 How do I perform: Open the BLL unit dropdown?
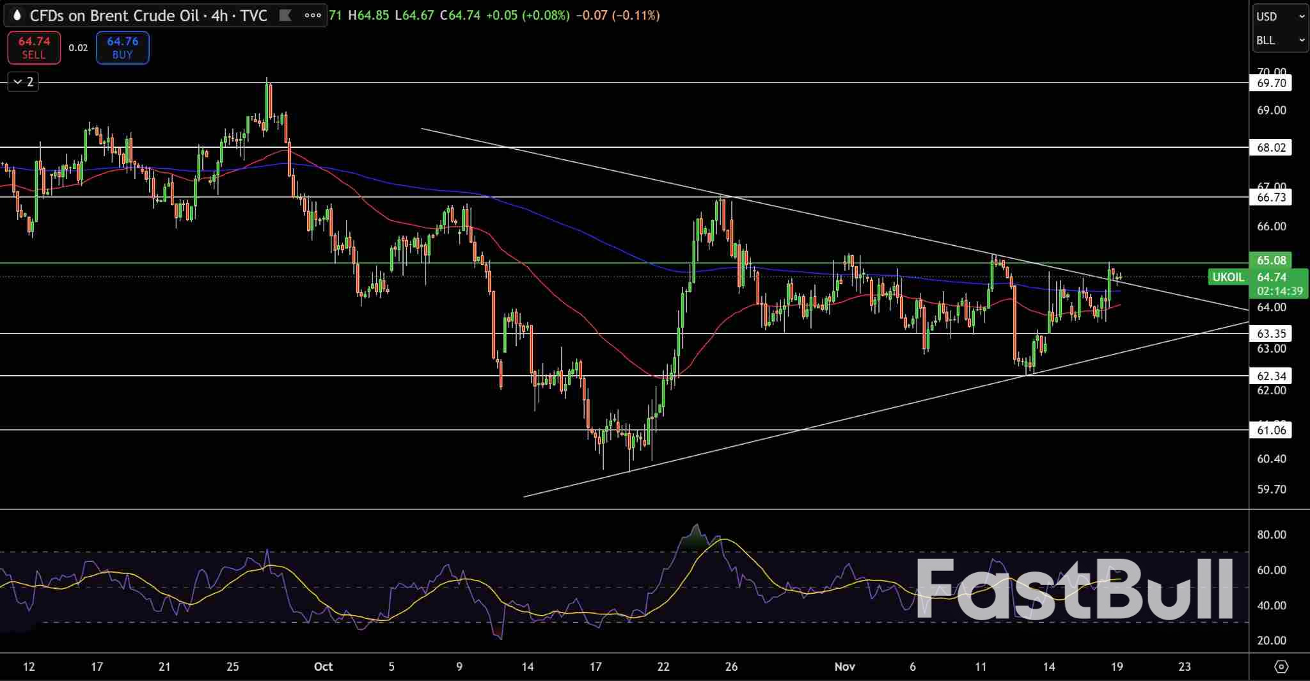[1280, 40]
